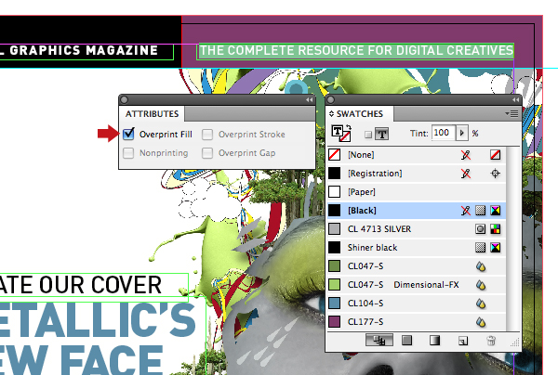Click the CMYK icon on Shiner black
The image size is (558, 375).
(496, 248)
